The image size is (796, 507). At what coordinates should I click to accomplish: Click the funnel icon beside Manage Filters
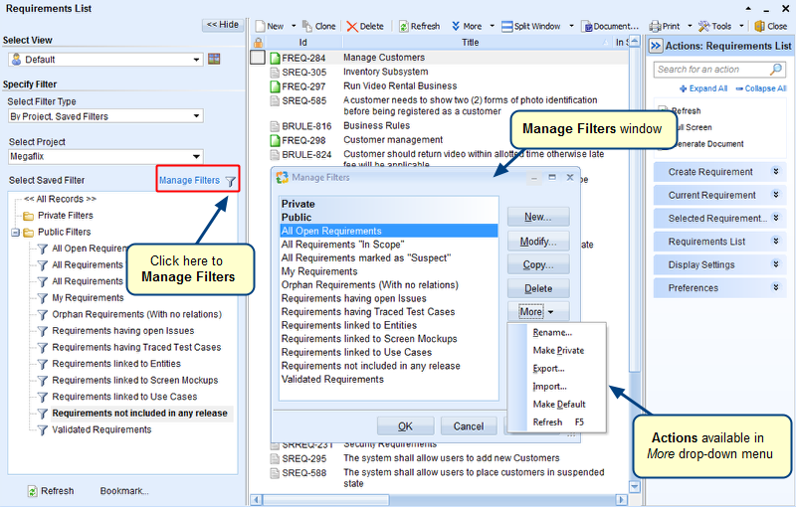coord(231,181)
